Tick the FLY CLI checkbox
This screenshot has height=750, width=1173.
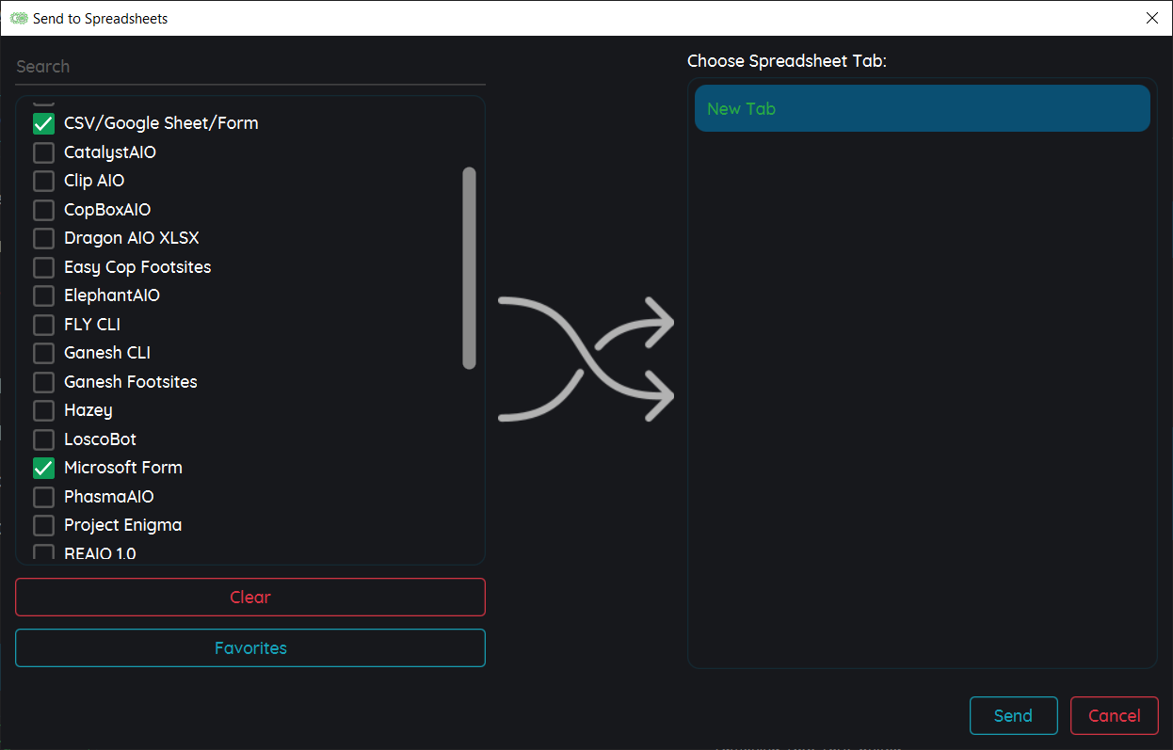(43, 325)
